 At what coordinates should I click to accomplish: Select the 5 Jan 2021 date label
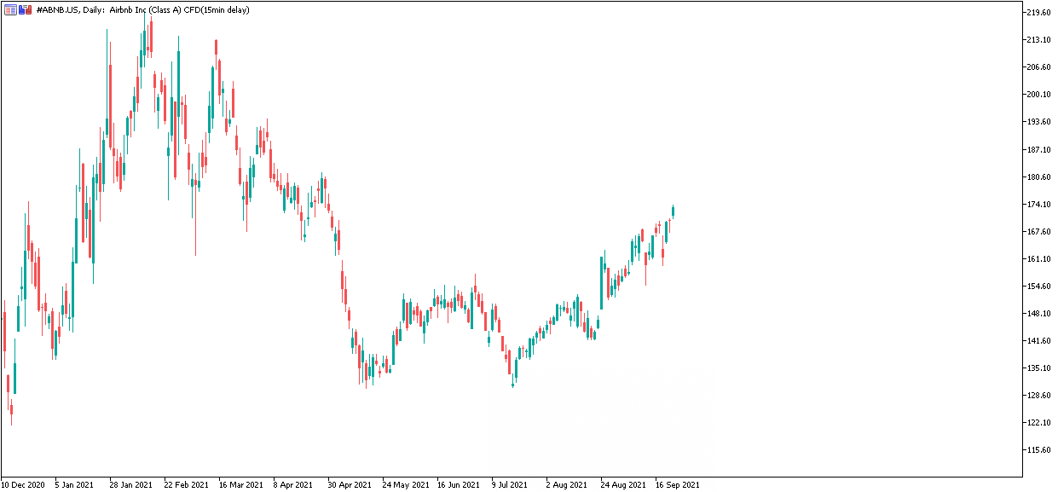click(75, 484)
